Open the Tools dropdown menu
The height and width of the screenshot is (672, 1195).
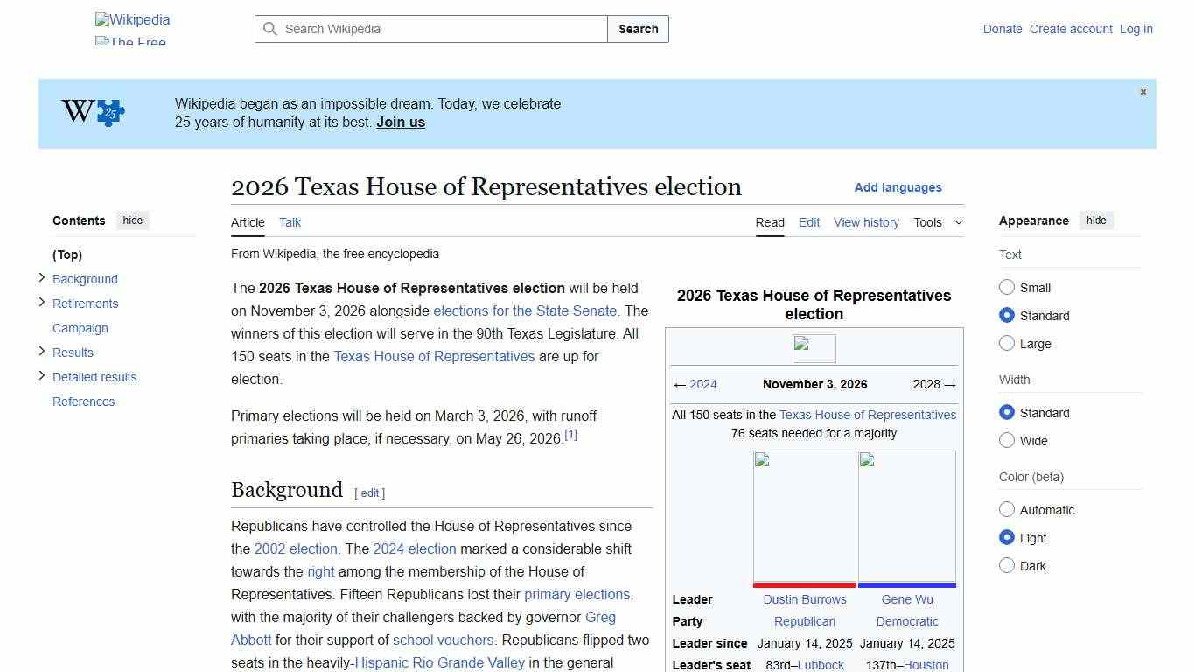pos(938,222)
